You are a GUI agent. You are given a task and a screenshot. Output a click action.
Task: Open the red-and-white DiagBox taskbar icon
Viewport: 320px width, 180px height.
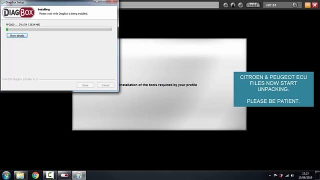(64, 175)
